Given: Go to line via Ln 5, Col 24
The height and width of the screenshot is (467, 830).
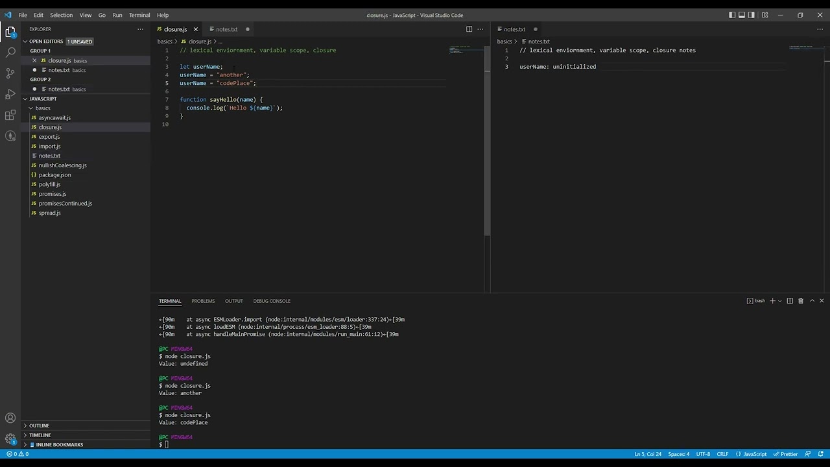Looking at the screenshot, I should point(648,454).
